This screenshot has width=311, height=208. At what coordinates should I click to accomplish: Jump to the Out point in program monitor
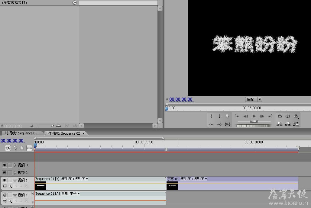point(219,124)
